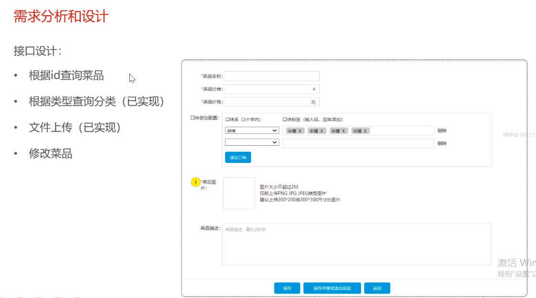Remove the last 半糖 tag via its X

(x=365, y=131)
